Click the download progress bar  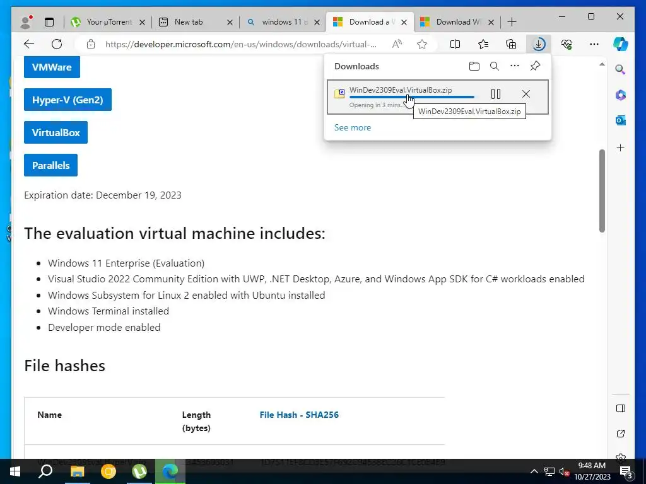411,97
